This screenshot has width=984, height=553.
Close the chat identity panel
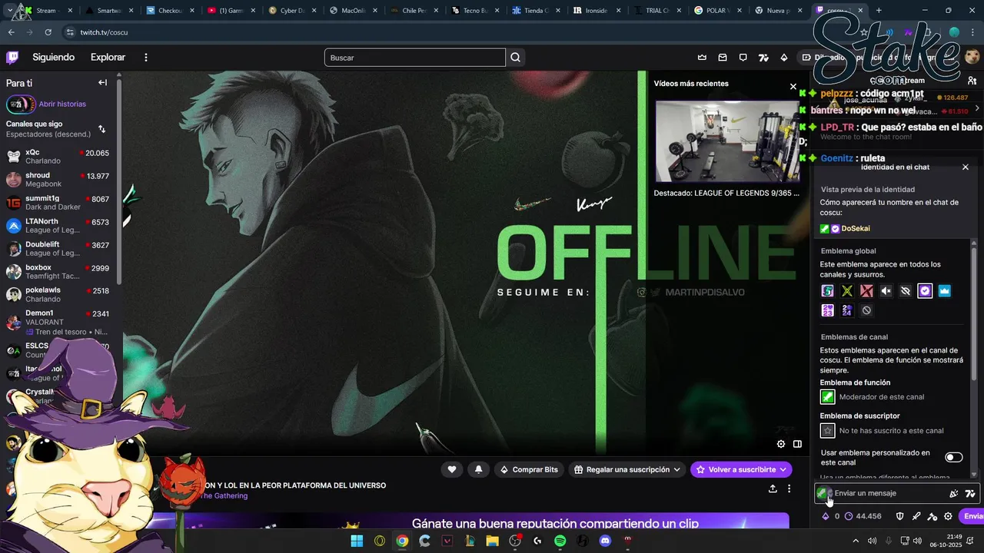(966, 167)
